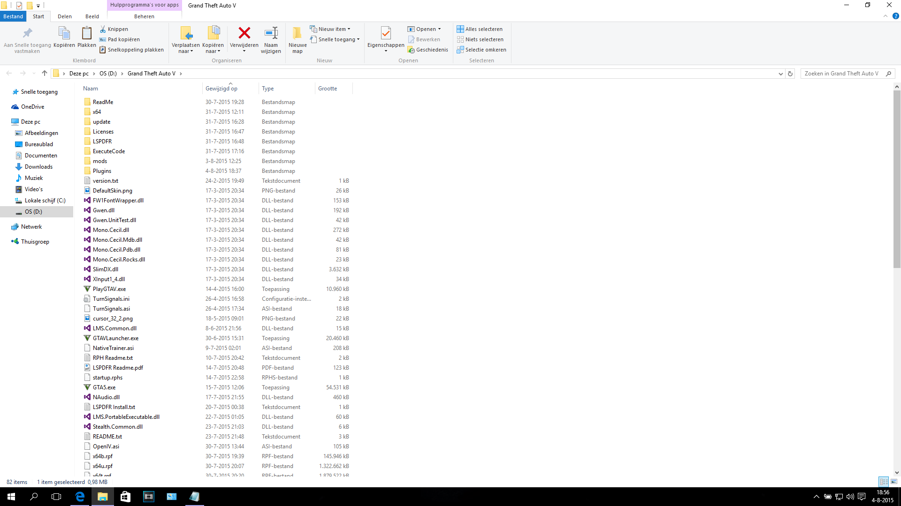
Task: Switch to large thumbnails view icon
Action: (x=894, y=482)
